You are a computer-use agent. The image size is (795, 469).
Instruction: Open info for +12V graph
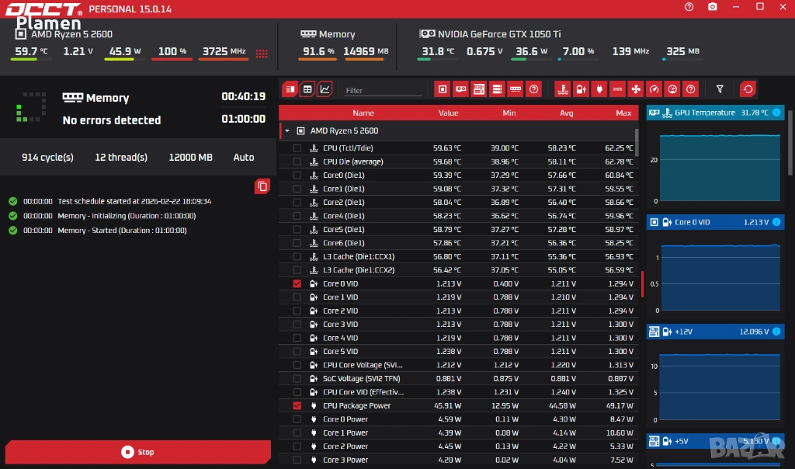[776, 332]
